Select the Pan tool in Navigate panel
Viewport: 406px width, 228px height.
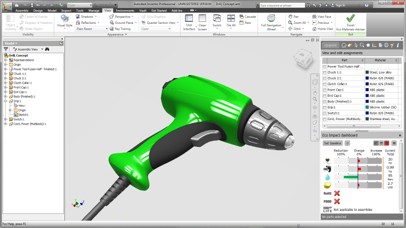(293, 16)
